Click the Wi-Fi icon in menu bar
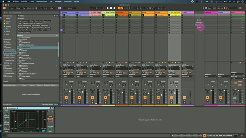 coord(230,2)
